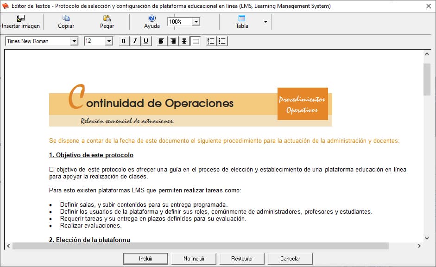Viewport: 436px width, 267px height.
Task: Click the window title bar app icon
Action: click(x=6, y=6)
